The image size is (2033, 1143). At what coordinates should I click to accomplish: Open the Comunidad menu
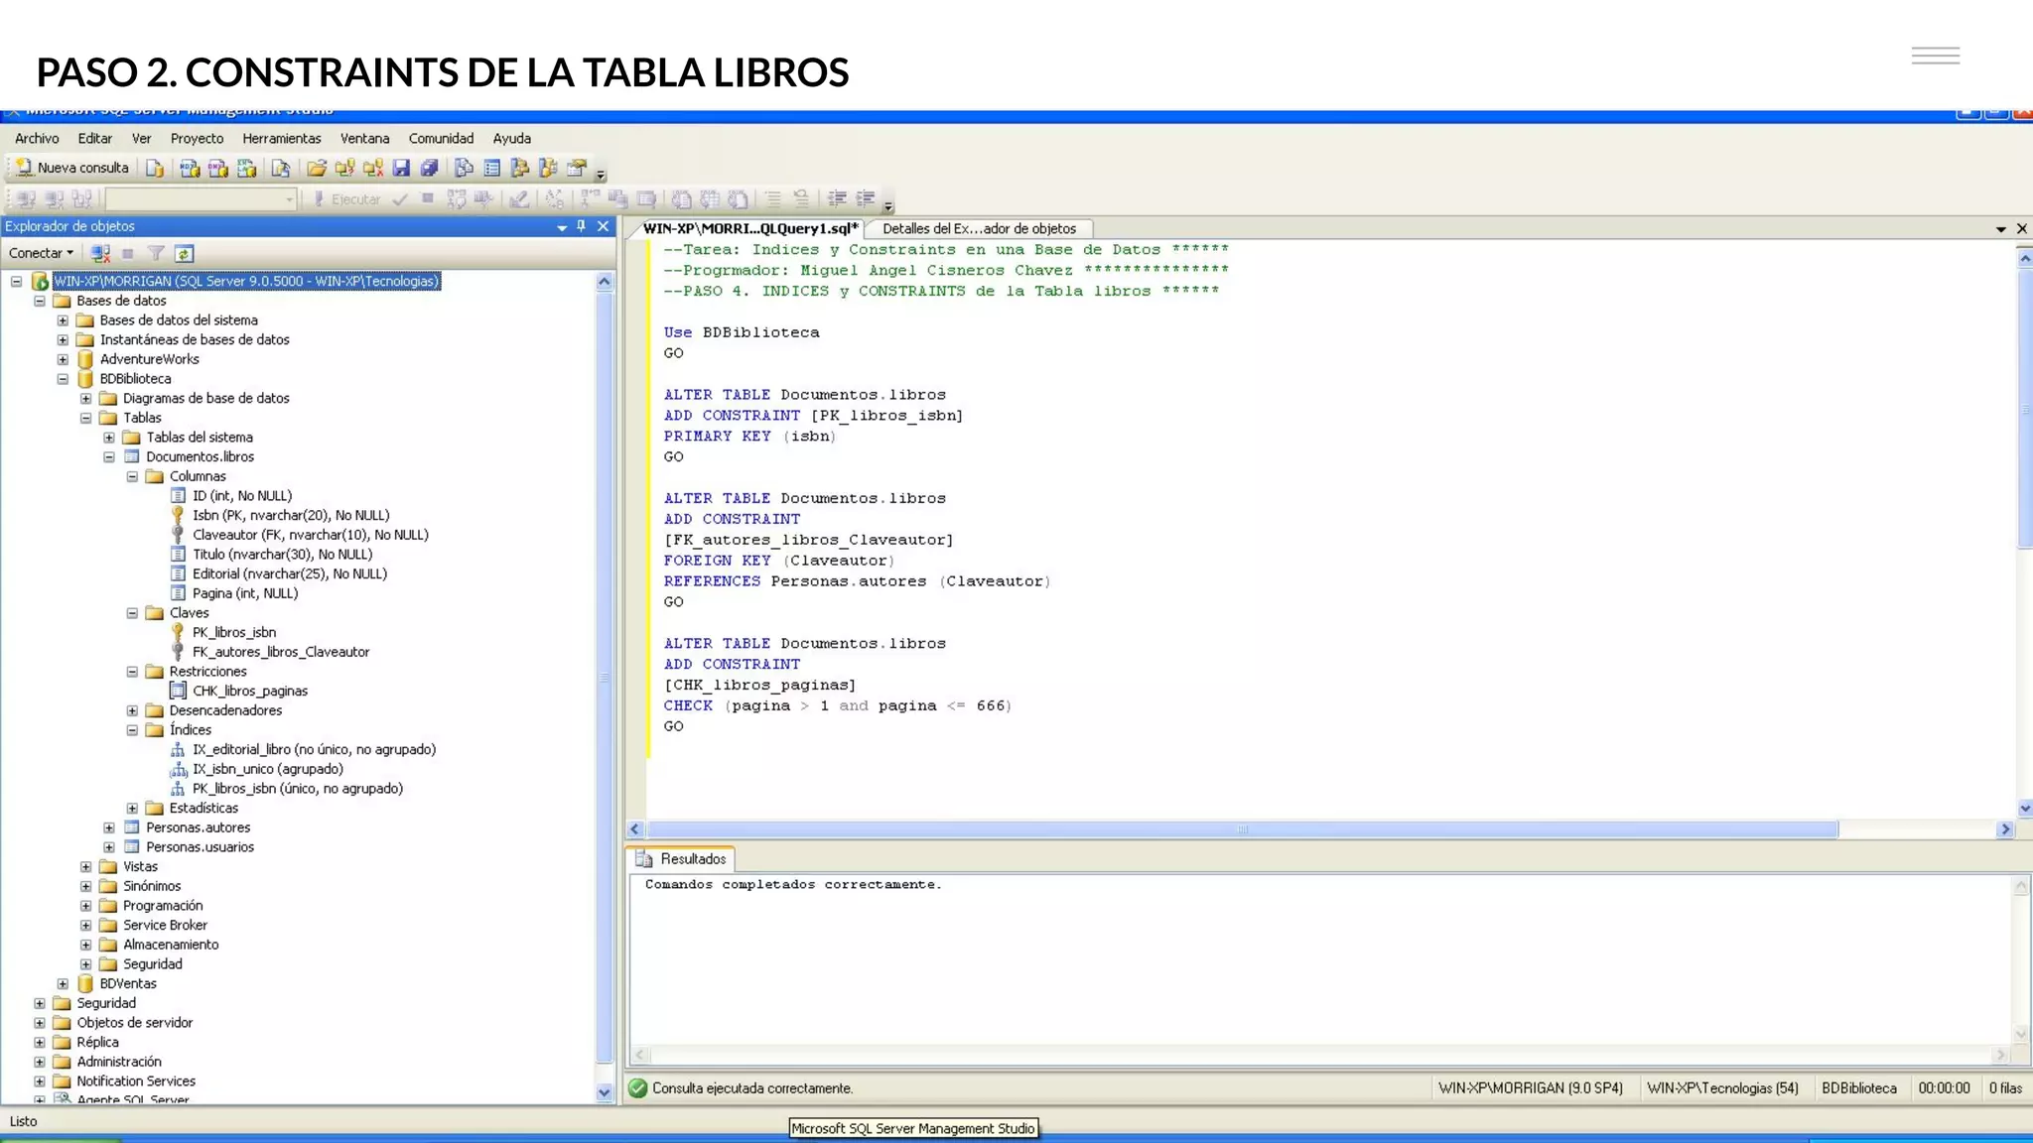tap(441, 138)
